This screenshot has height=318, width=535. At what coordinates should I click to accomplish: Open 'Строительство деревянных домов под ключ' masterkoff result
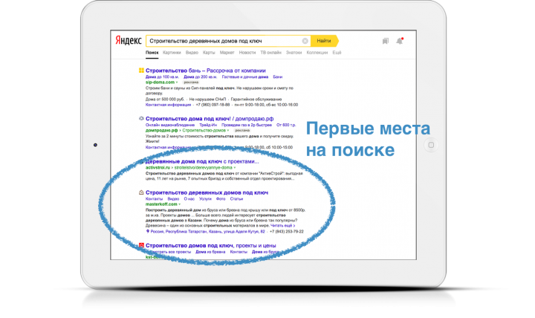click(207, 192)
